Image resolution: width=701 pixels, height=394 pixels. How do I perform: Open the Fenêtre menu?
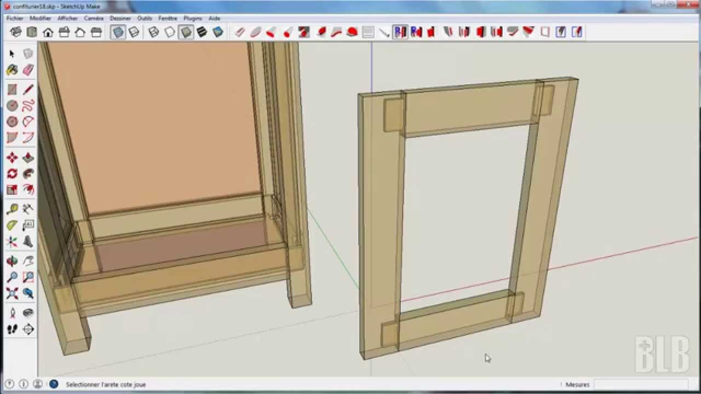pyautogui.click(x=168, y=18)
